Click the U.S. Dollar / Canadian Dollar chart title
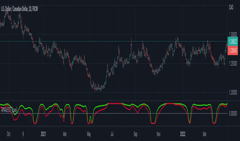This screenshot has width=240, height=141. [19, 9]
